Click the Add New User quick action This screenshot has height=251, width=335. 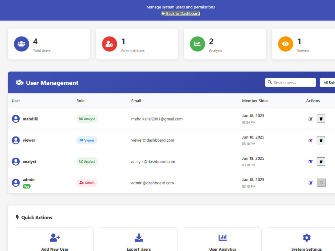55,240
